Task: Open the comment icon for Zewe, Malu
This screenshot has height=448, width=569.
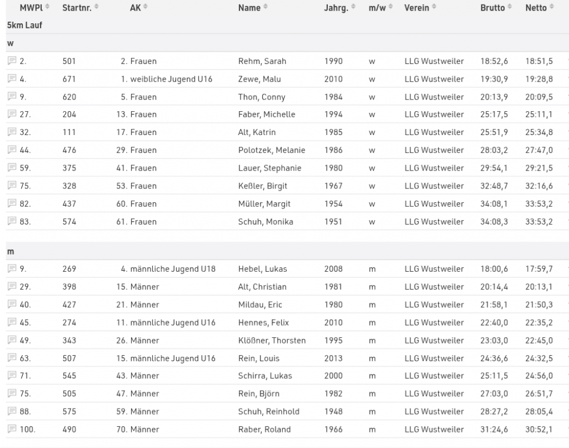Action: click(x=12, y=79)
